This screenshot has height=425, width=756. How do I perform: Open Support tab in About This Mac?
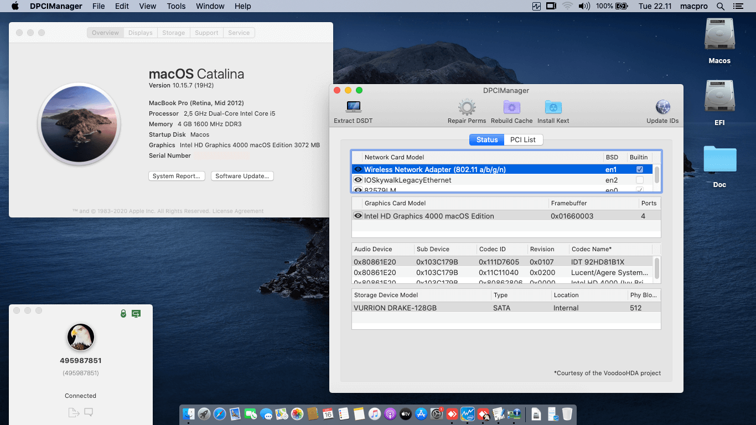(206, 33)
